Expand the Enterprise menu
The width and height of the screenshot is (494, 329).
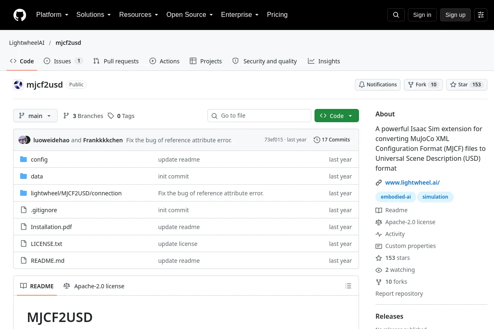240,15
